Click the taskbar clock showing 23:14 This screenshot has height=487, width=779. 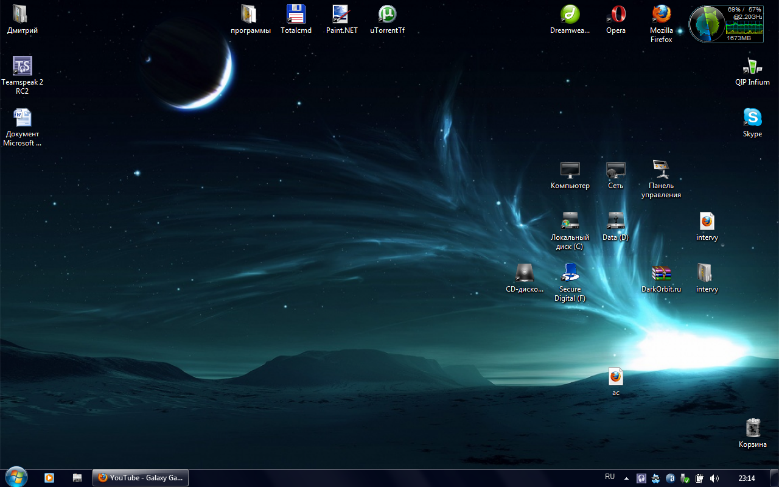pyautogui.click(x=746, y=478)
